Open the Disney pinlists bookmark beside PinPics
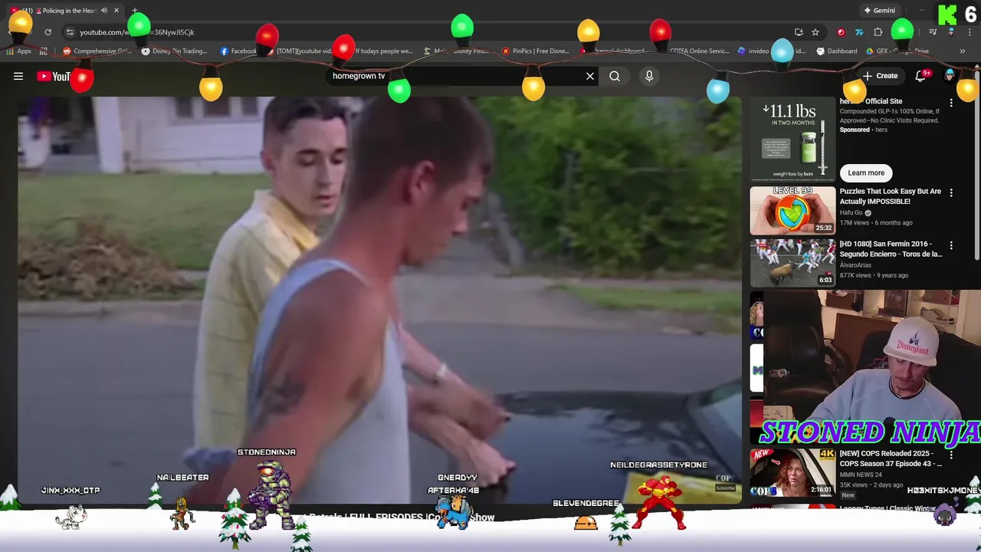The width and height of the screenshot is (981, 552). click(456, 51)
